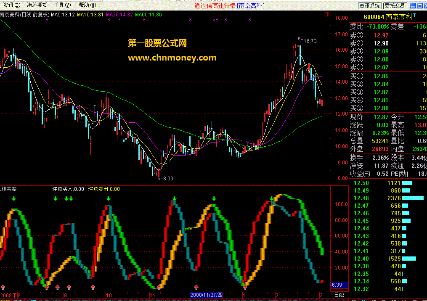
Task: Click the 收益(三) 0.52 value
Action: [x=383, y=174]
